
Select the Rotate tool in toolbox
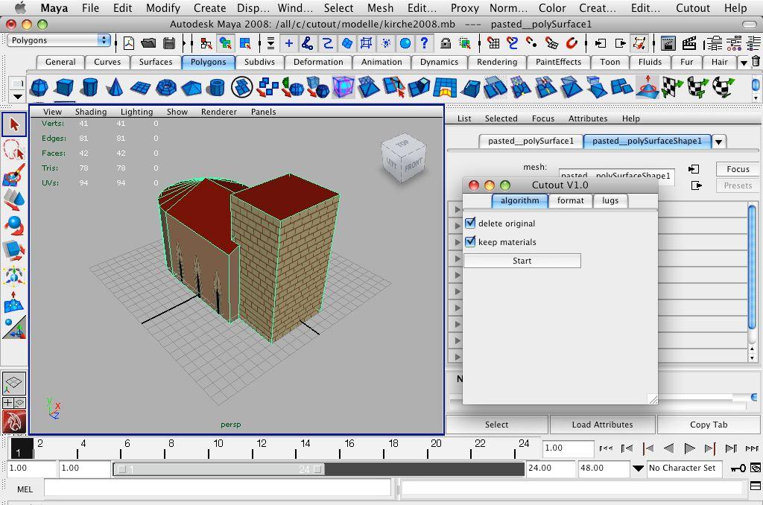tap(14, 226)
